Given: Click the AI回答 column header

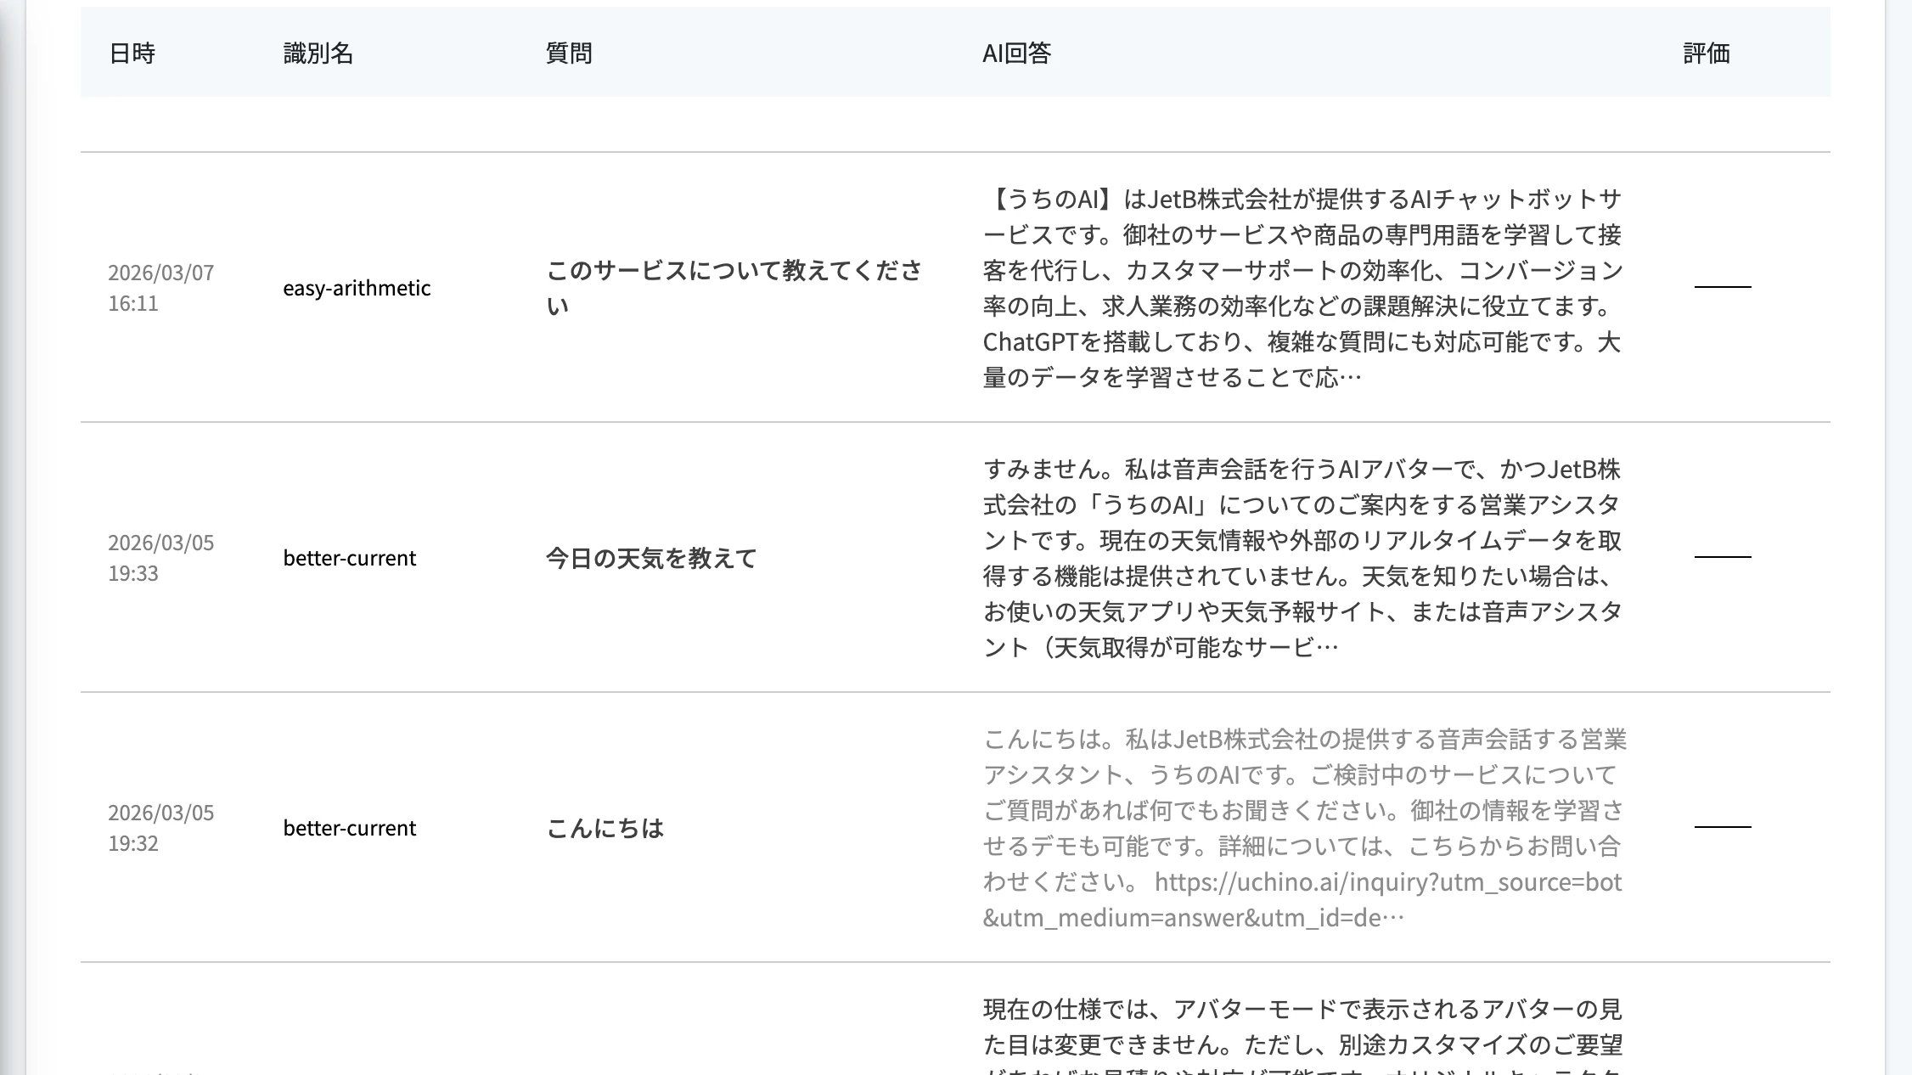Looking at the screenshot, I should pos(1015,53).
